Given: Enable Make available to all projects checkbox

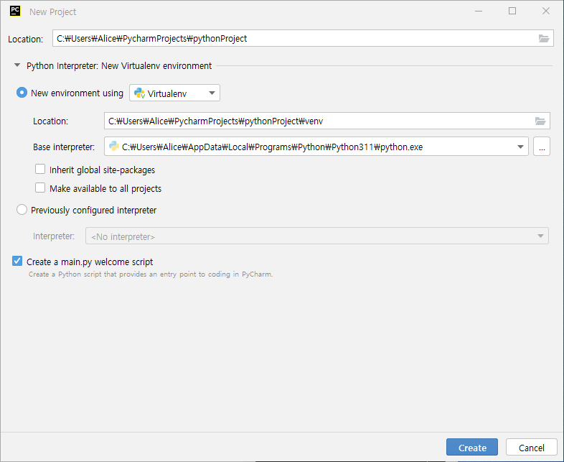Looking at the screenshot, I should [x=40, y=188].
